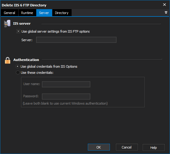
Task: Focus the Server text field
Action: [76, 40]
